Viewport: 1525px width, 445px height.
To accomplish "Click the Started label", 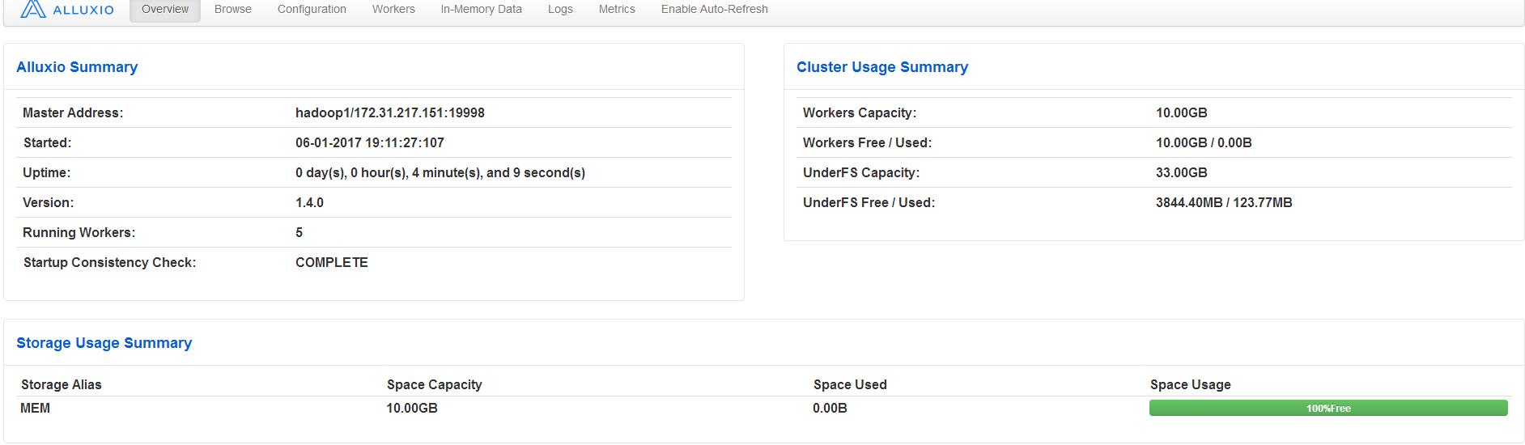I will tap(47, 143).
